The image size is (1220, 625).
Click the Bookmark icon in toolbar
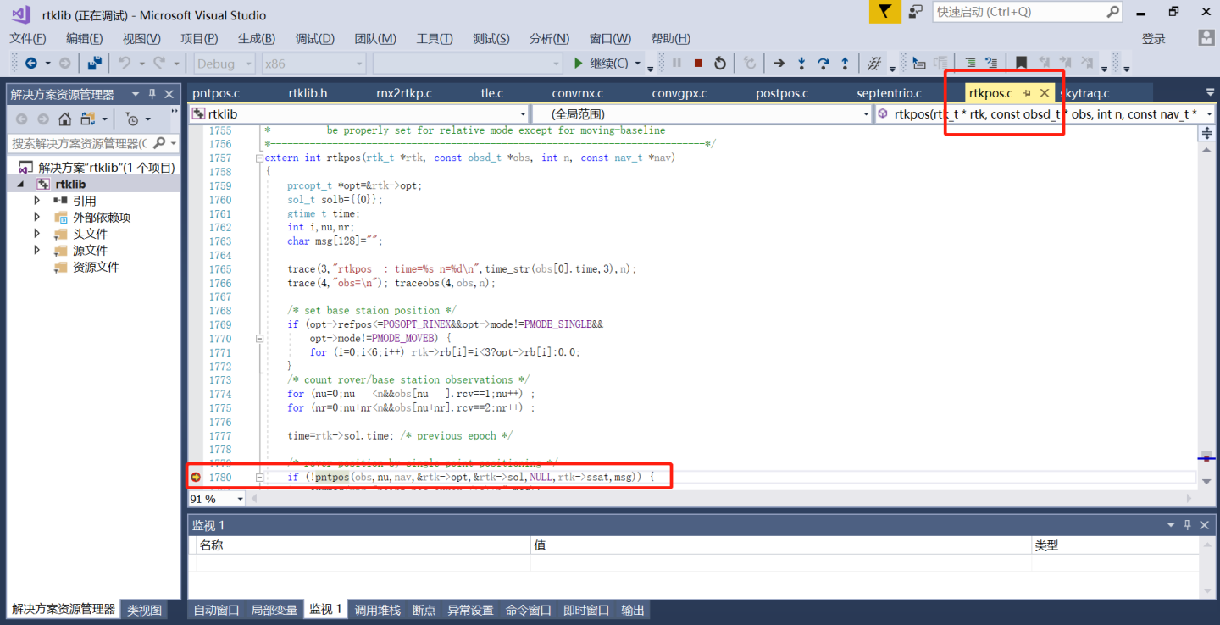coord(1021,63)
